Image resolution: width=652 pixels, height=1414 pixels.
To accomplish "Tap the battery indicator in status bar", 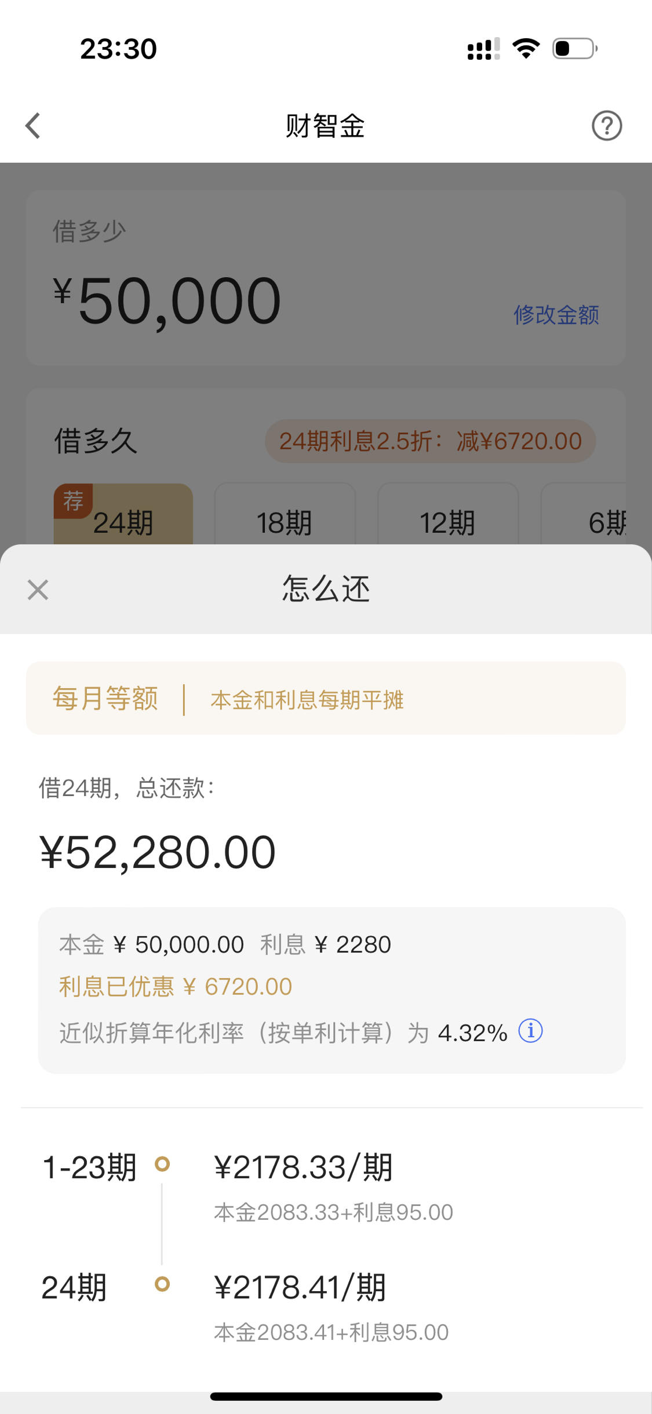I will pyautogui.click(x=575, y=48).
